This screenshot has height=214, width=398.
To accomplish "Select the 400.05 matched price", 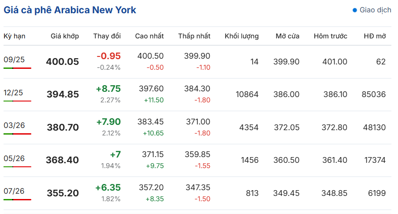I will tap(63, 62).
